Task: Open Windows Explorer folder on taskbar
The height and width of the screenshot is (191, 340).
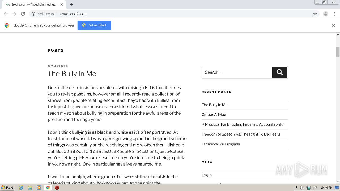Action: click(30, 188)
